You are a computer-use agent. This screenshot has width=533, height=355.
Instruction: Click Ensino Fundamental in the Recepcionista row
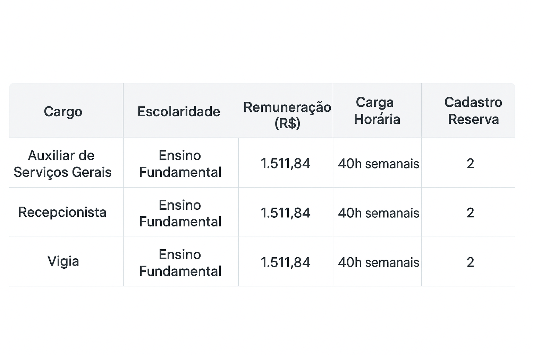[x=180, y=213]
